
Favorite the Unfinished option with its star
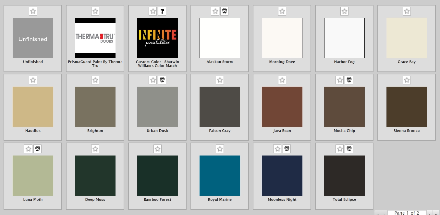click(x=33, y=11)
